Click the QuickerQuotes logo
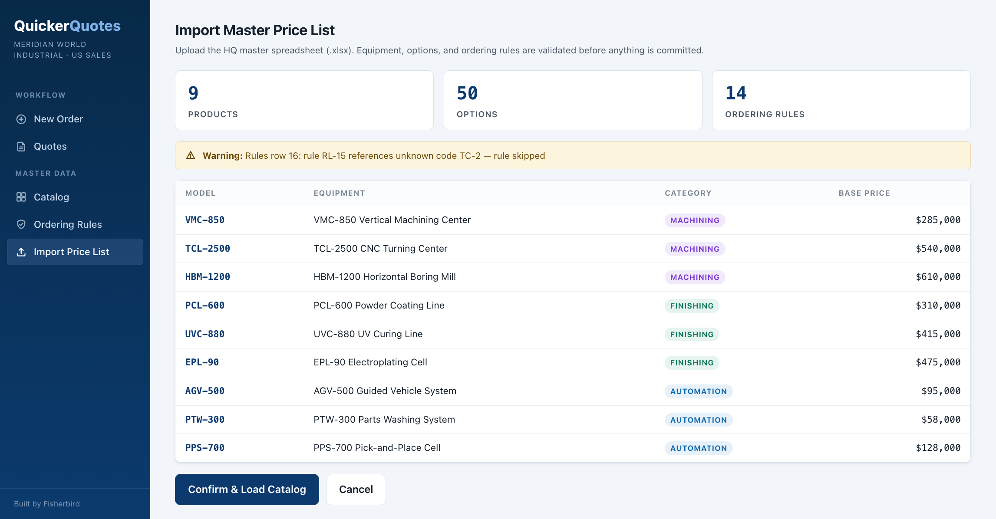The width and height of the screenshot is (996, 519). 67,26
